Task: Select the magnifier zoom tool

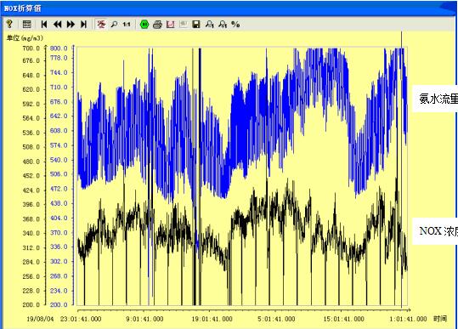Action: [114, 25]
